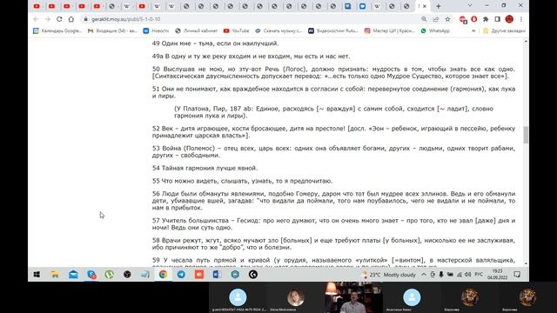Open the Chrome home page button
557x313 pixels.
(71, 19)
